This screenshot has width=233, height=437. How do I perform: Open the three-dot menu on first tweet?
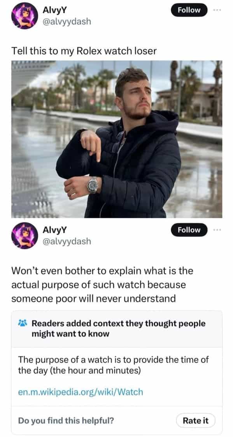pos(218,10)
